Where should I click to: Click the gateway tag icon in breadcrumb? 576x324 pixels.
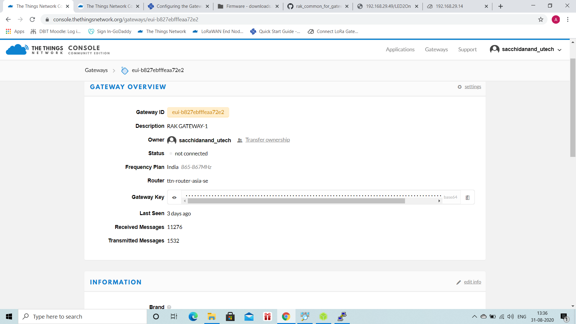pyautogui.click(x=124, y=70)
